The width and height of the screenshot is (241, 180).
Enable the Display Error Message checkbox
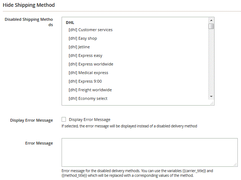[x=64, y=119]
